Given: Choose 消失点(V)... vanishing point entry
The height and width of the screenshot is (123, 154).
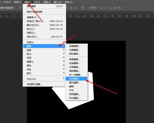Looking at the screenshot, I should (44, 37).
